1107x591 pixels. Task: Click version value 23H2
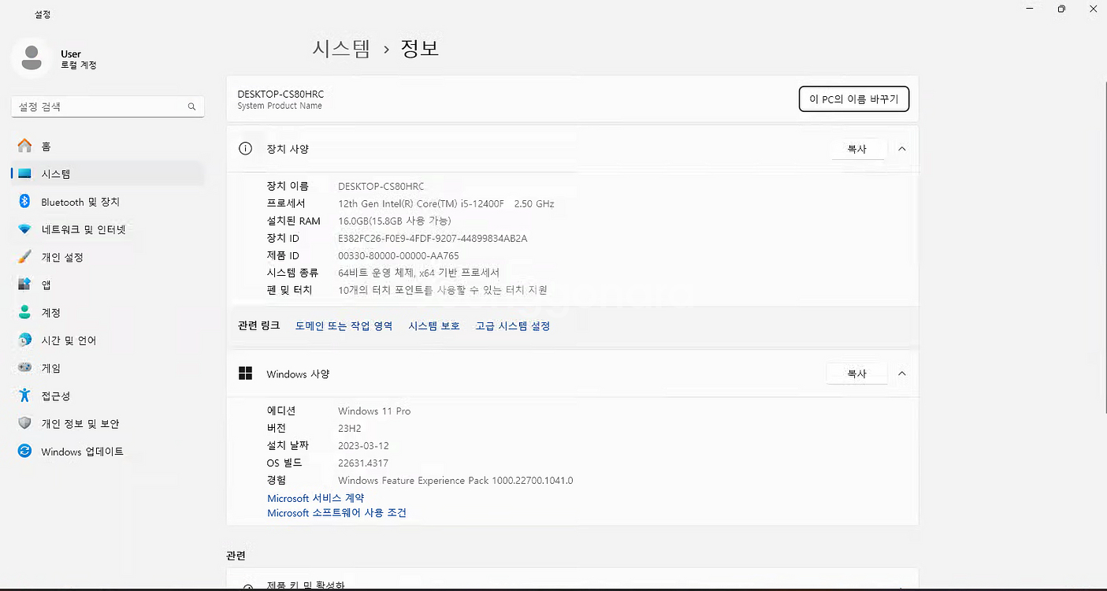tap(350, 428)
